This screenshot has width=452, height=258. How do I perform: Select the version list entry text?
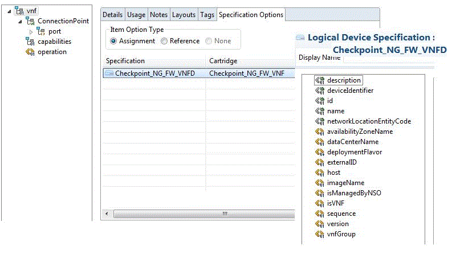click(x=338, y=224)
